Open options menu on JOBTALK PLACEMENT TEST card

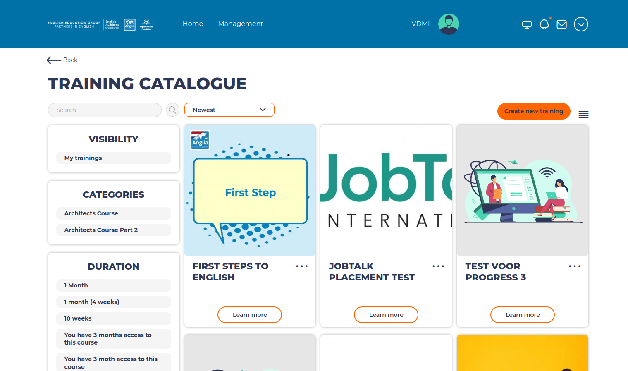[x=438, y=266]
